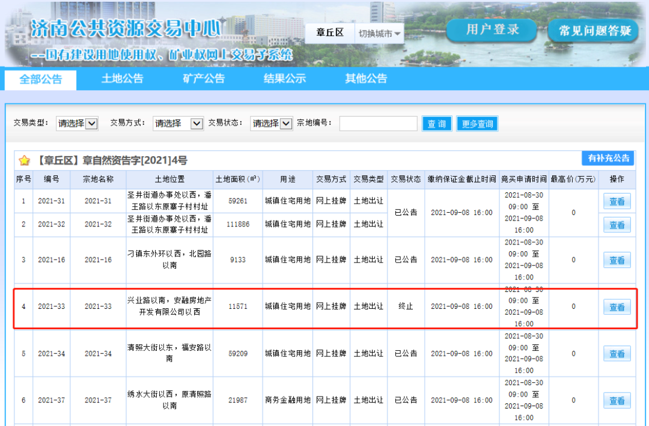Click location text 兴业路以南，安融房地产开发有限公司以西
Screen dimensions: 649x426
click(169, 306)
